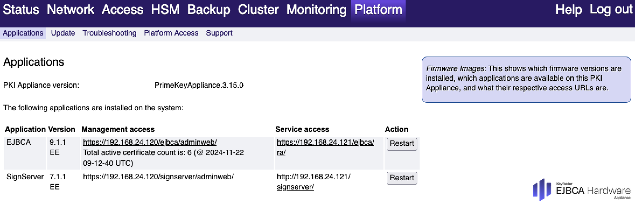Navigate to the Cluster tab
This screenshot has height=204, width=635.
(258, 10)
